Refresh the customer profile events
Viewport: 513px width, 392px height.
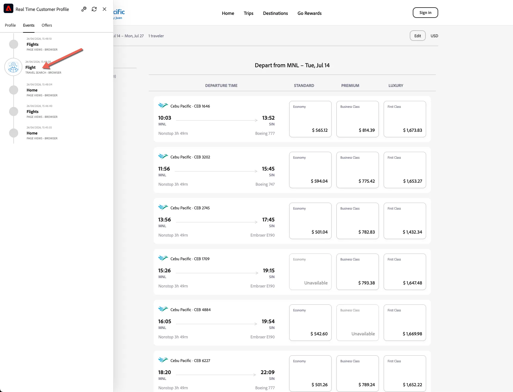click(94, 9)
